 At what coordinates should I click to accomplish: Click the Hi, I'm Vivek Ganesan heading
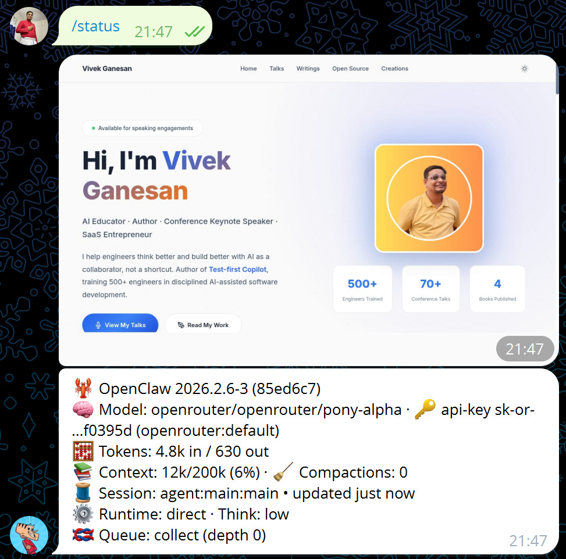[156, 175]
